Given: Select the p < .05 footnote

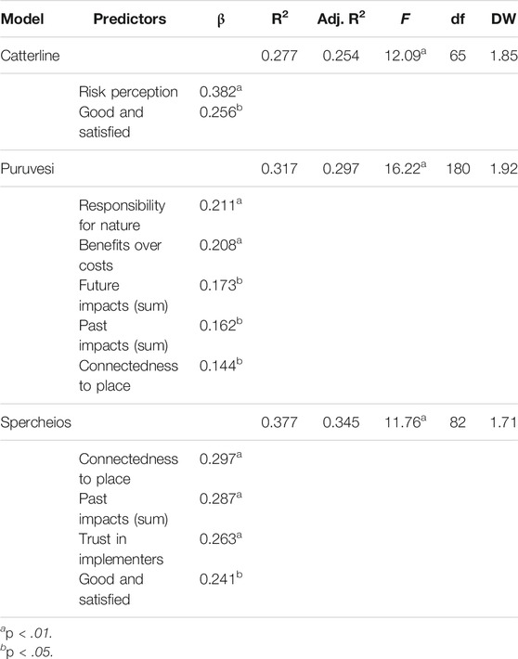Looking at the screenshot, I should tap(27, 651).
